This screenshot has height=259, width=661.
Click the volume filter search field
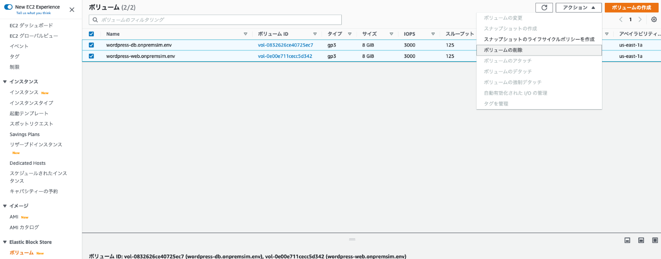215,20
